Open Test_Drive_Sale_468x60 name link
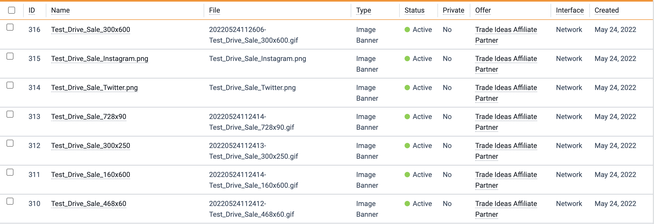 tap(89, 204)
